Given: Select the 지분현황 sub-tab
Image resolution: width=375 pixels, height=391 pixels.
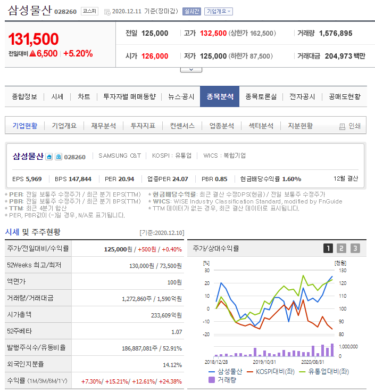Looking at the screenshot, I should 301,126.
